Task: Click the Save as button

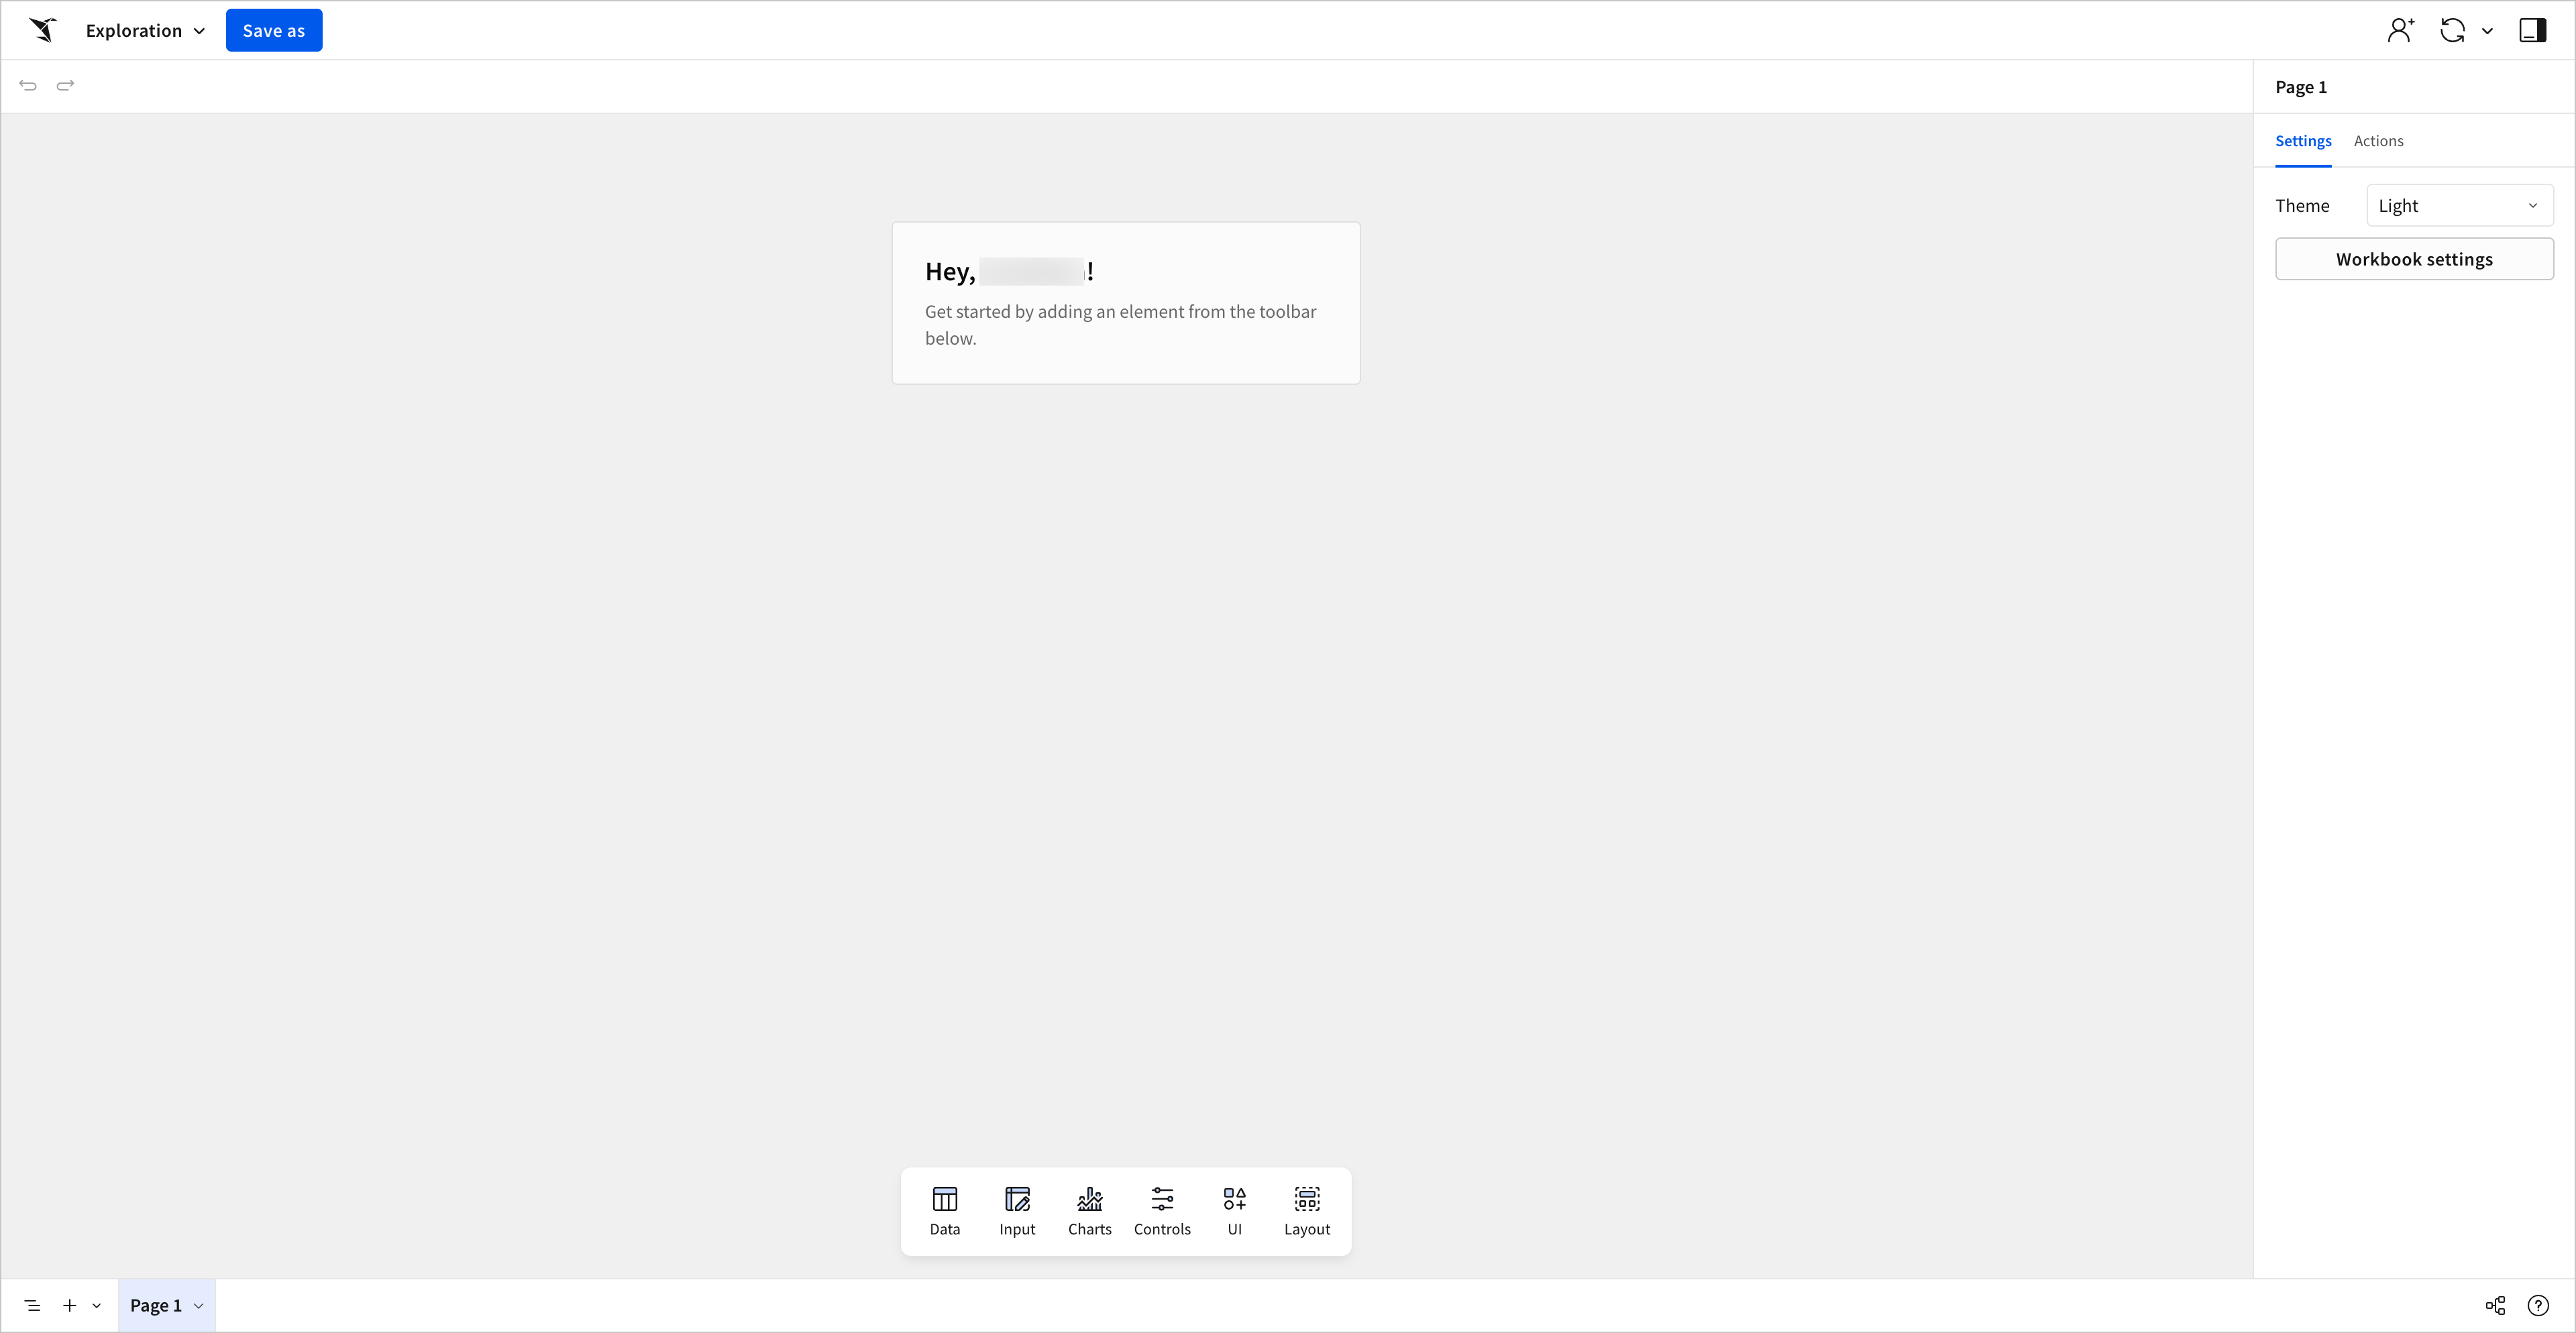Action: [273, 30]
